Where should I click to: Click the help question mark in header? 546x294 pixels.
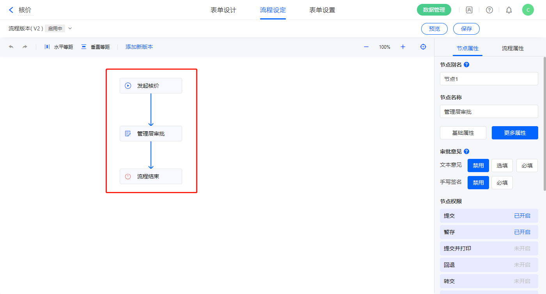point(489,10)
